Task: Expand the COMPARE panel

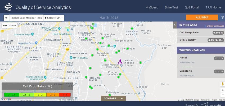Action: pyautogui.click(x=113, y=98)
